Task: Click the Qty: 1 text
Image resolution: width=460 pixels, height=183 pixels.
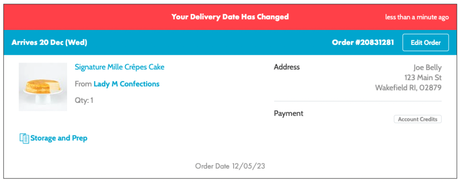Action: pyautogui.click(x=84, y=100)
